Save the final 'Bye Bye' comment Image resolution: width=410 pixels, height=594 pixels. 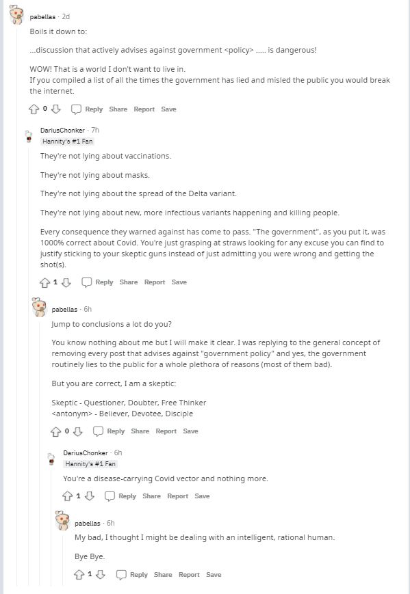pos(214,575)
